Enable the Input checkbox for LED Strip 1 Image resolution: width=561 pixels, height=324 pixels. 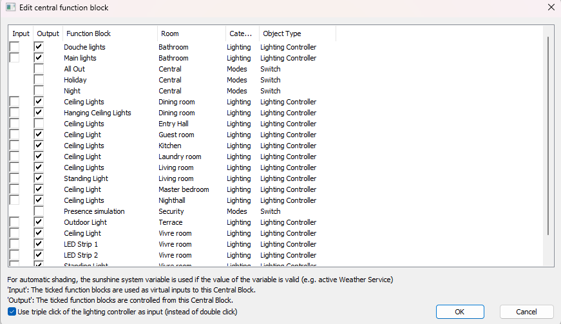(x=14, y=244)
